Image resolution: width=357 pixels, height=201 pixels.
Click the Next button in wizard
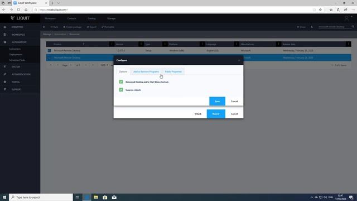point(216,114)
